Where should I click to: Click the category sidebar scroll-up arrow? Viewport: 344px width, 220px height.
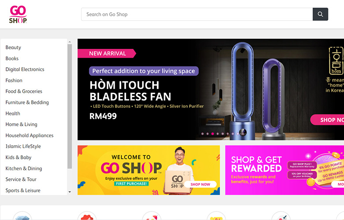(x=70, y=42)
